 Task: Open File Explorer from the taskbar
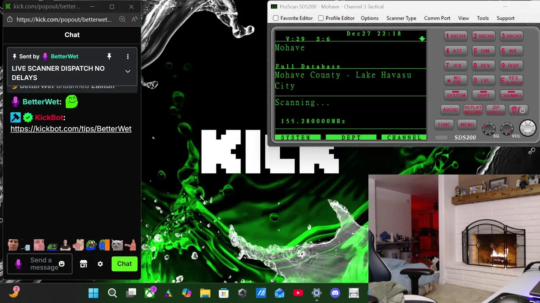pos(205,293)
